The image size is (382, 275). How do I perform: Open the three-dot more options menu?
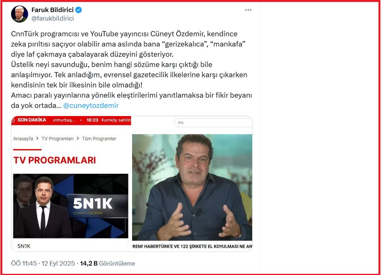[x=248, y=10]
